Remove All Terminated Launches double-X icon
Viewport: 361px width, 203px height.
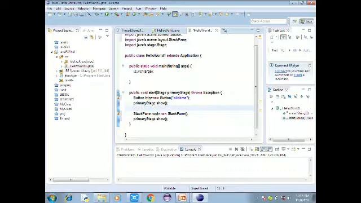pos(242,149)
